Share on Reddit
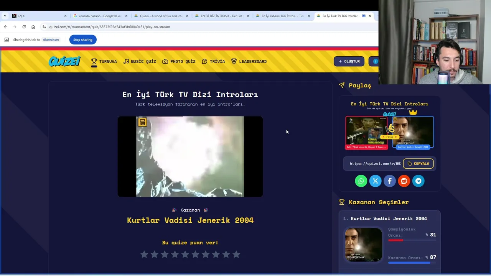Viewport: 491px width, 276px height. [x=404, y=181]
